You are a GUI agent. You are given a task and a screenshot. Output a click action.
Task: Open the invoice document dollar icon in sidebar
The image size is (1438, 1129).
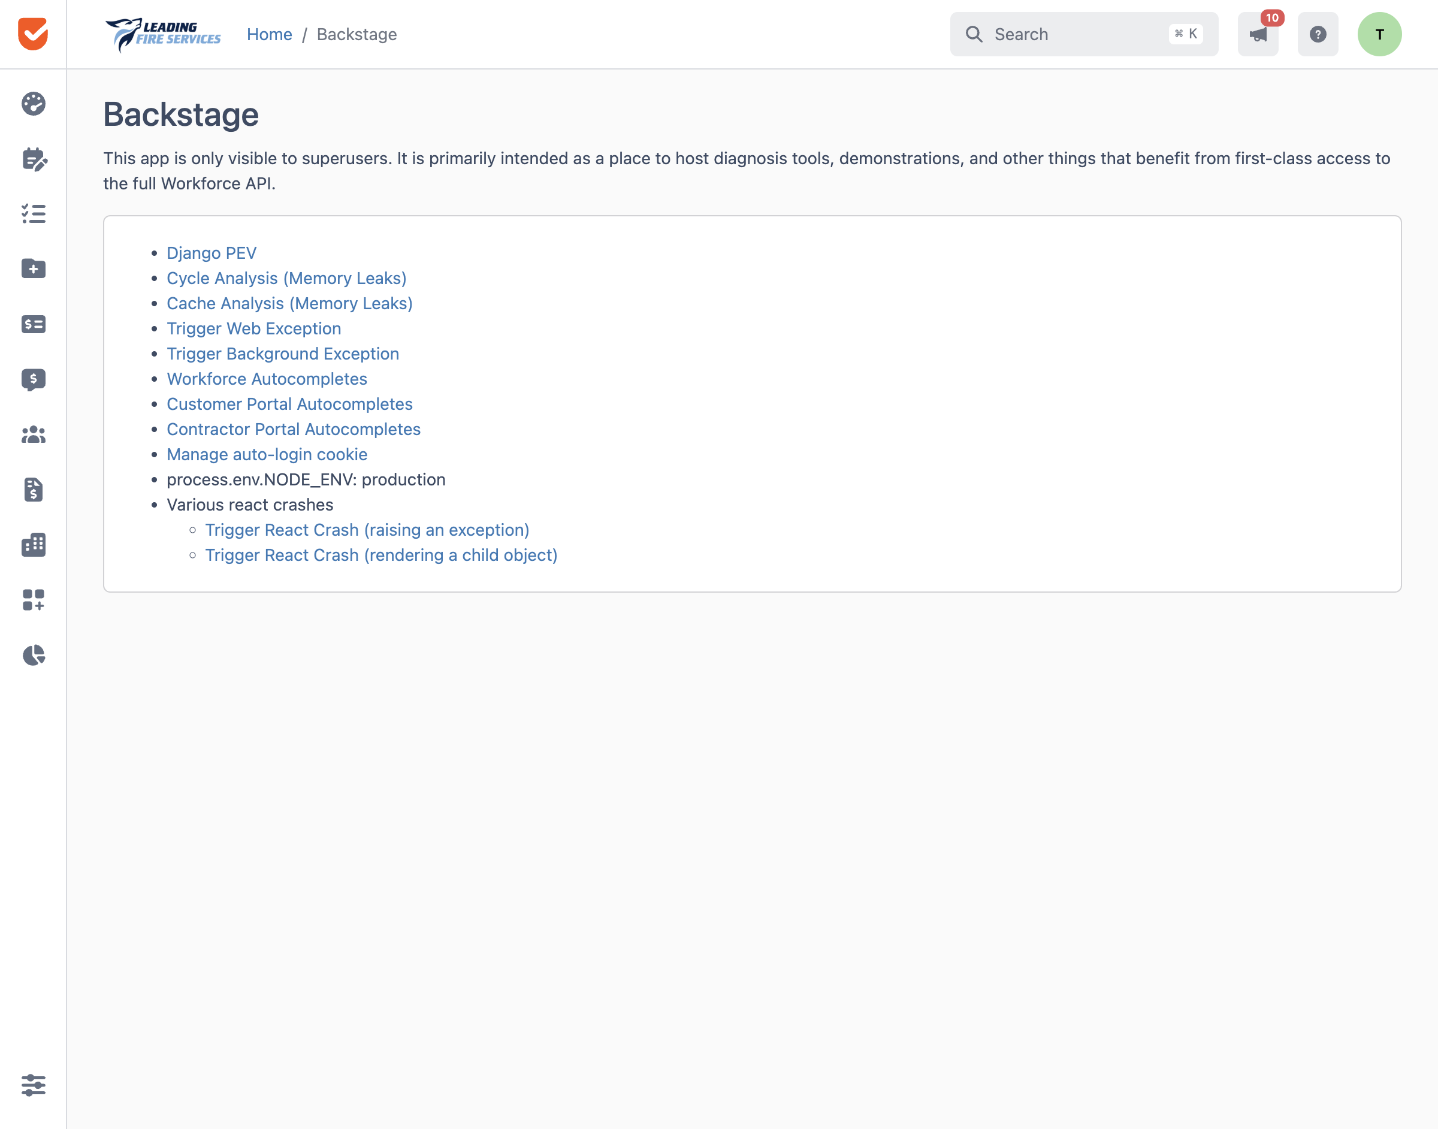(x=33, y=490)
